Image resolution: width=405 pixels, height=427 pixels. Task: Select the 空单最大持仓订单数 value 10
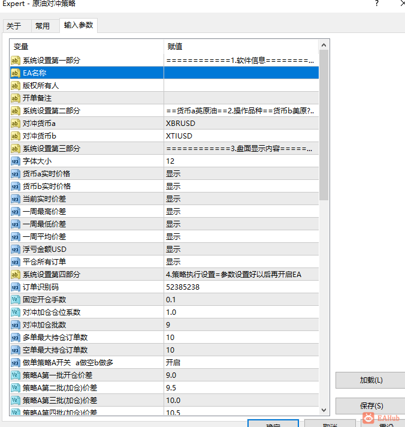pos(241,350)
